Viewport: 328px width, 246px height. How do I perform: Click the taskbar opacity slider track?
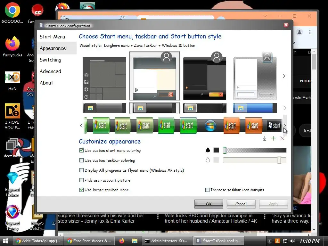coord(255,160)
